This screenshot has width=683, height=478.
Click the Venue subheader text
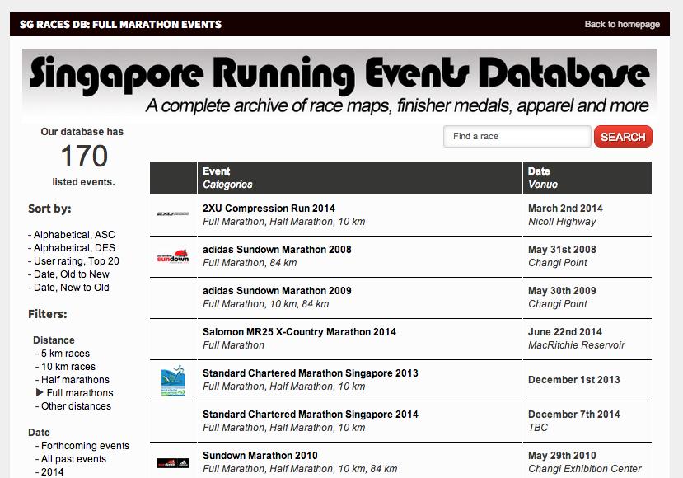tap(543, 185)
